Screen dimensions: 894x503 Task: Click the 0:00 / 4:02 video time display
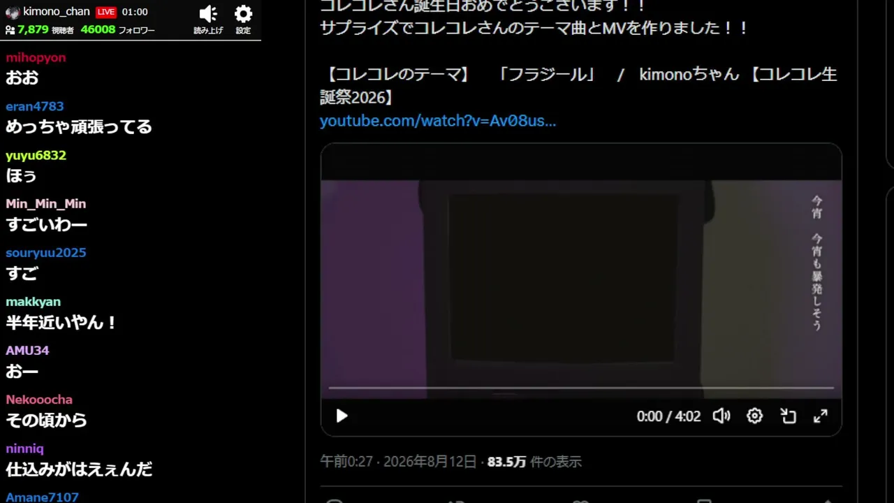coord(668,416)
